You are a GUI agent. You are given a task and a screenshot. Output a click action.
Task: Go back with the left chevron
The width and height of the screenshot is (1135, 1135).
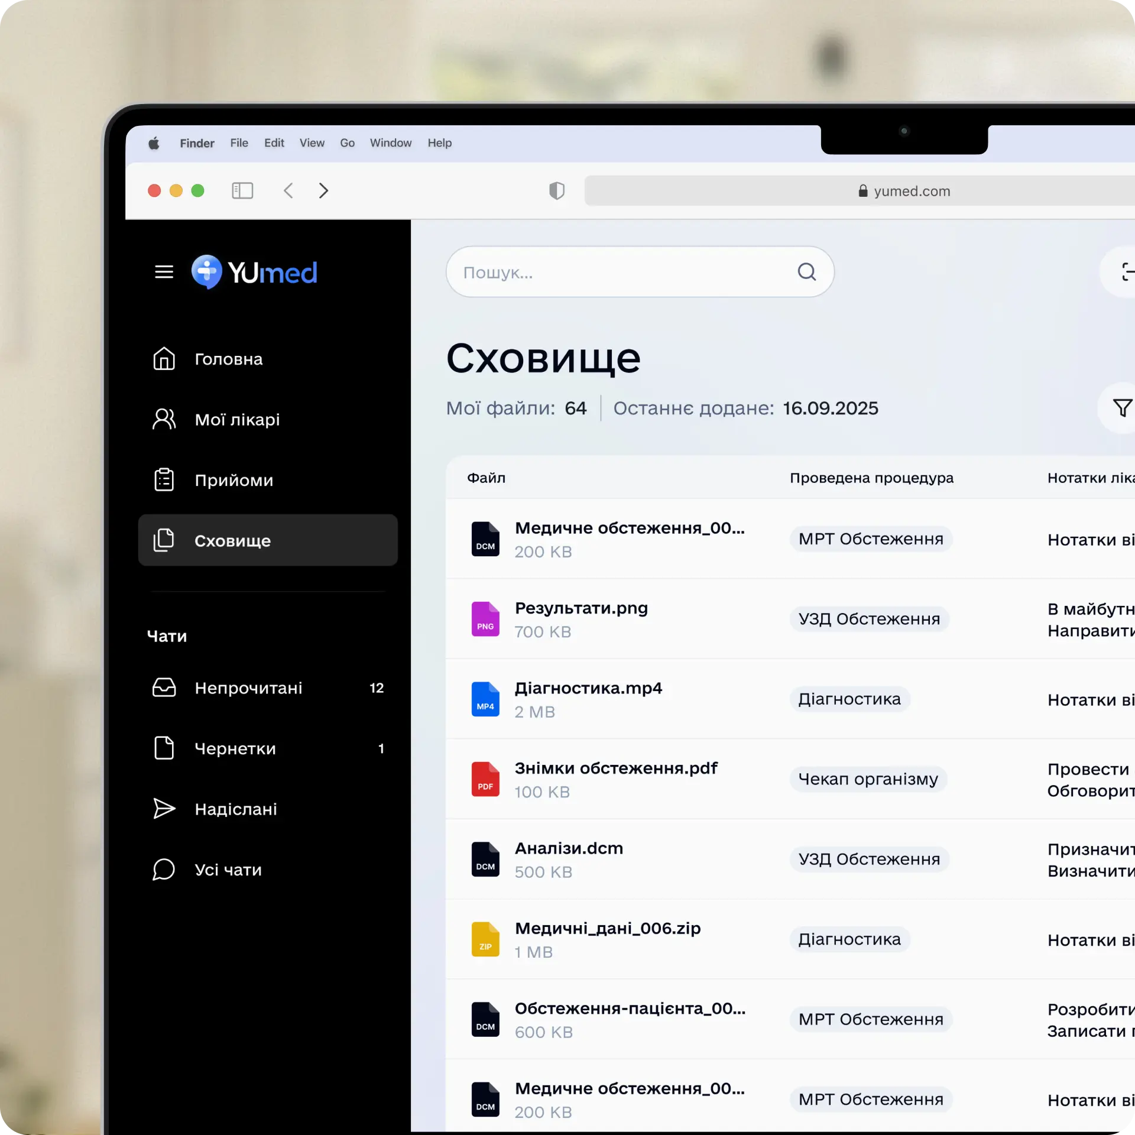[x=288, y=190]
